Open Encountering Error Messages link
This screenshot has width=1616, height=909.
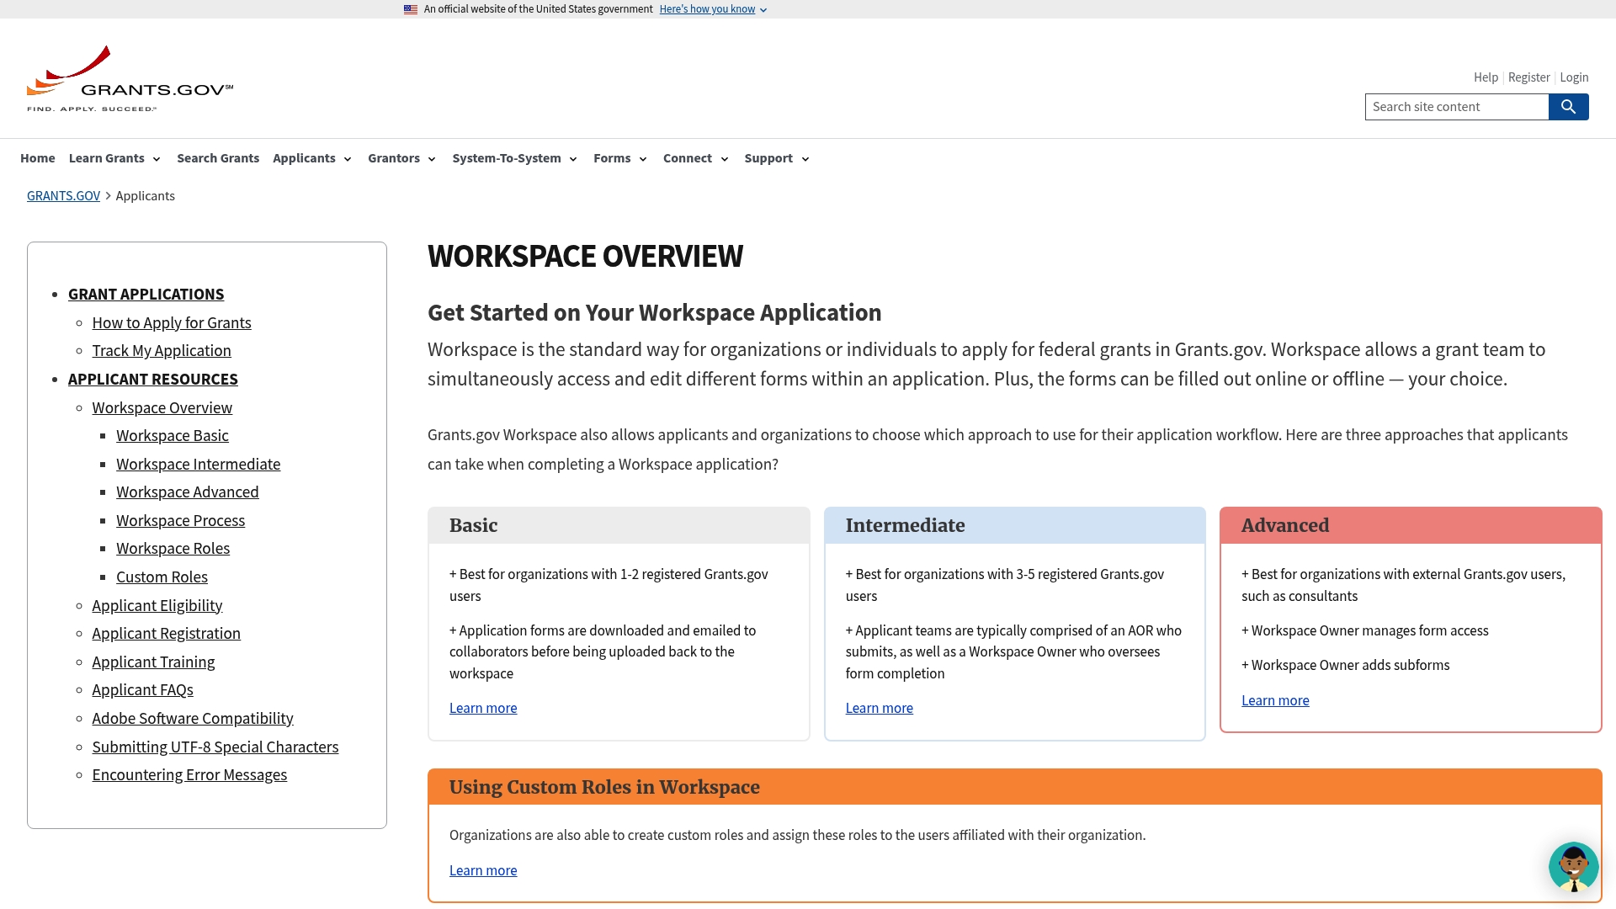(x=189, y=775)
